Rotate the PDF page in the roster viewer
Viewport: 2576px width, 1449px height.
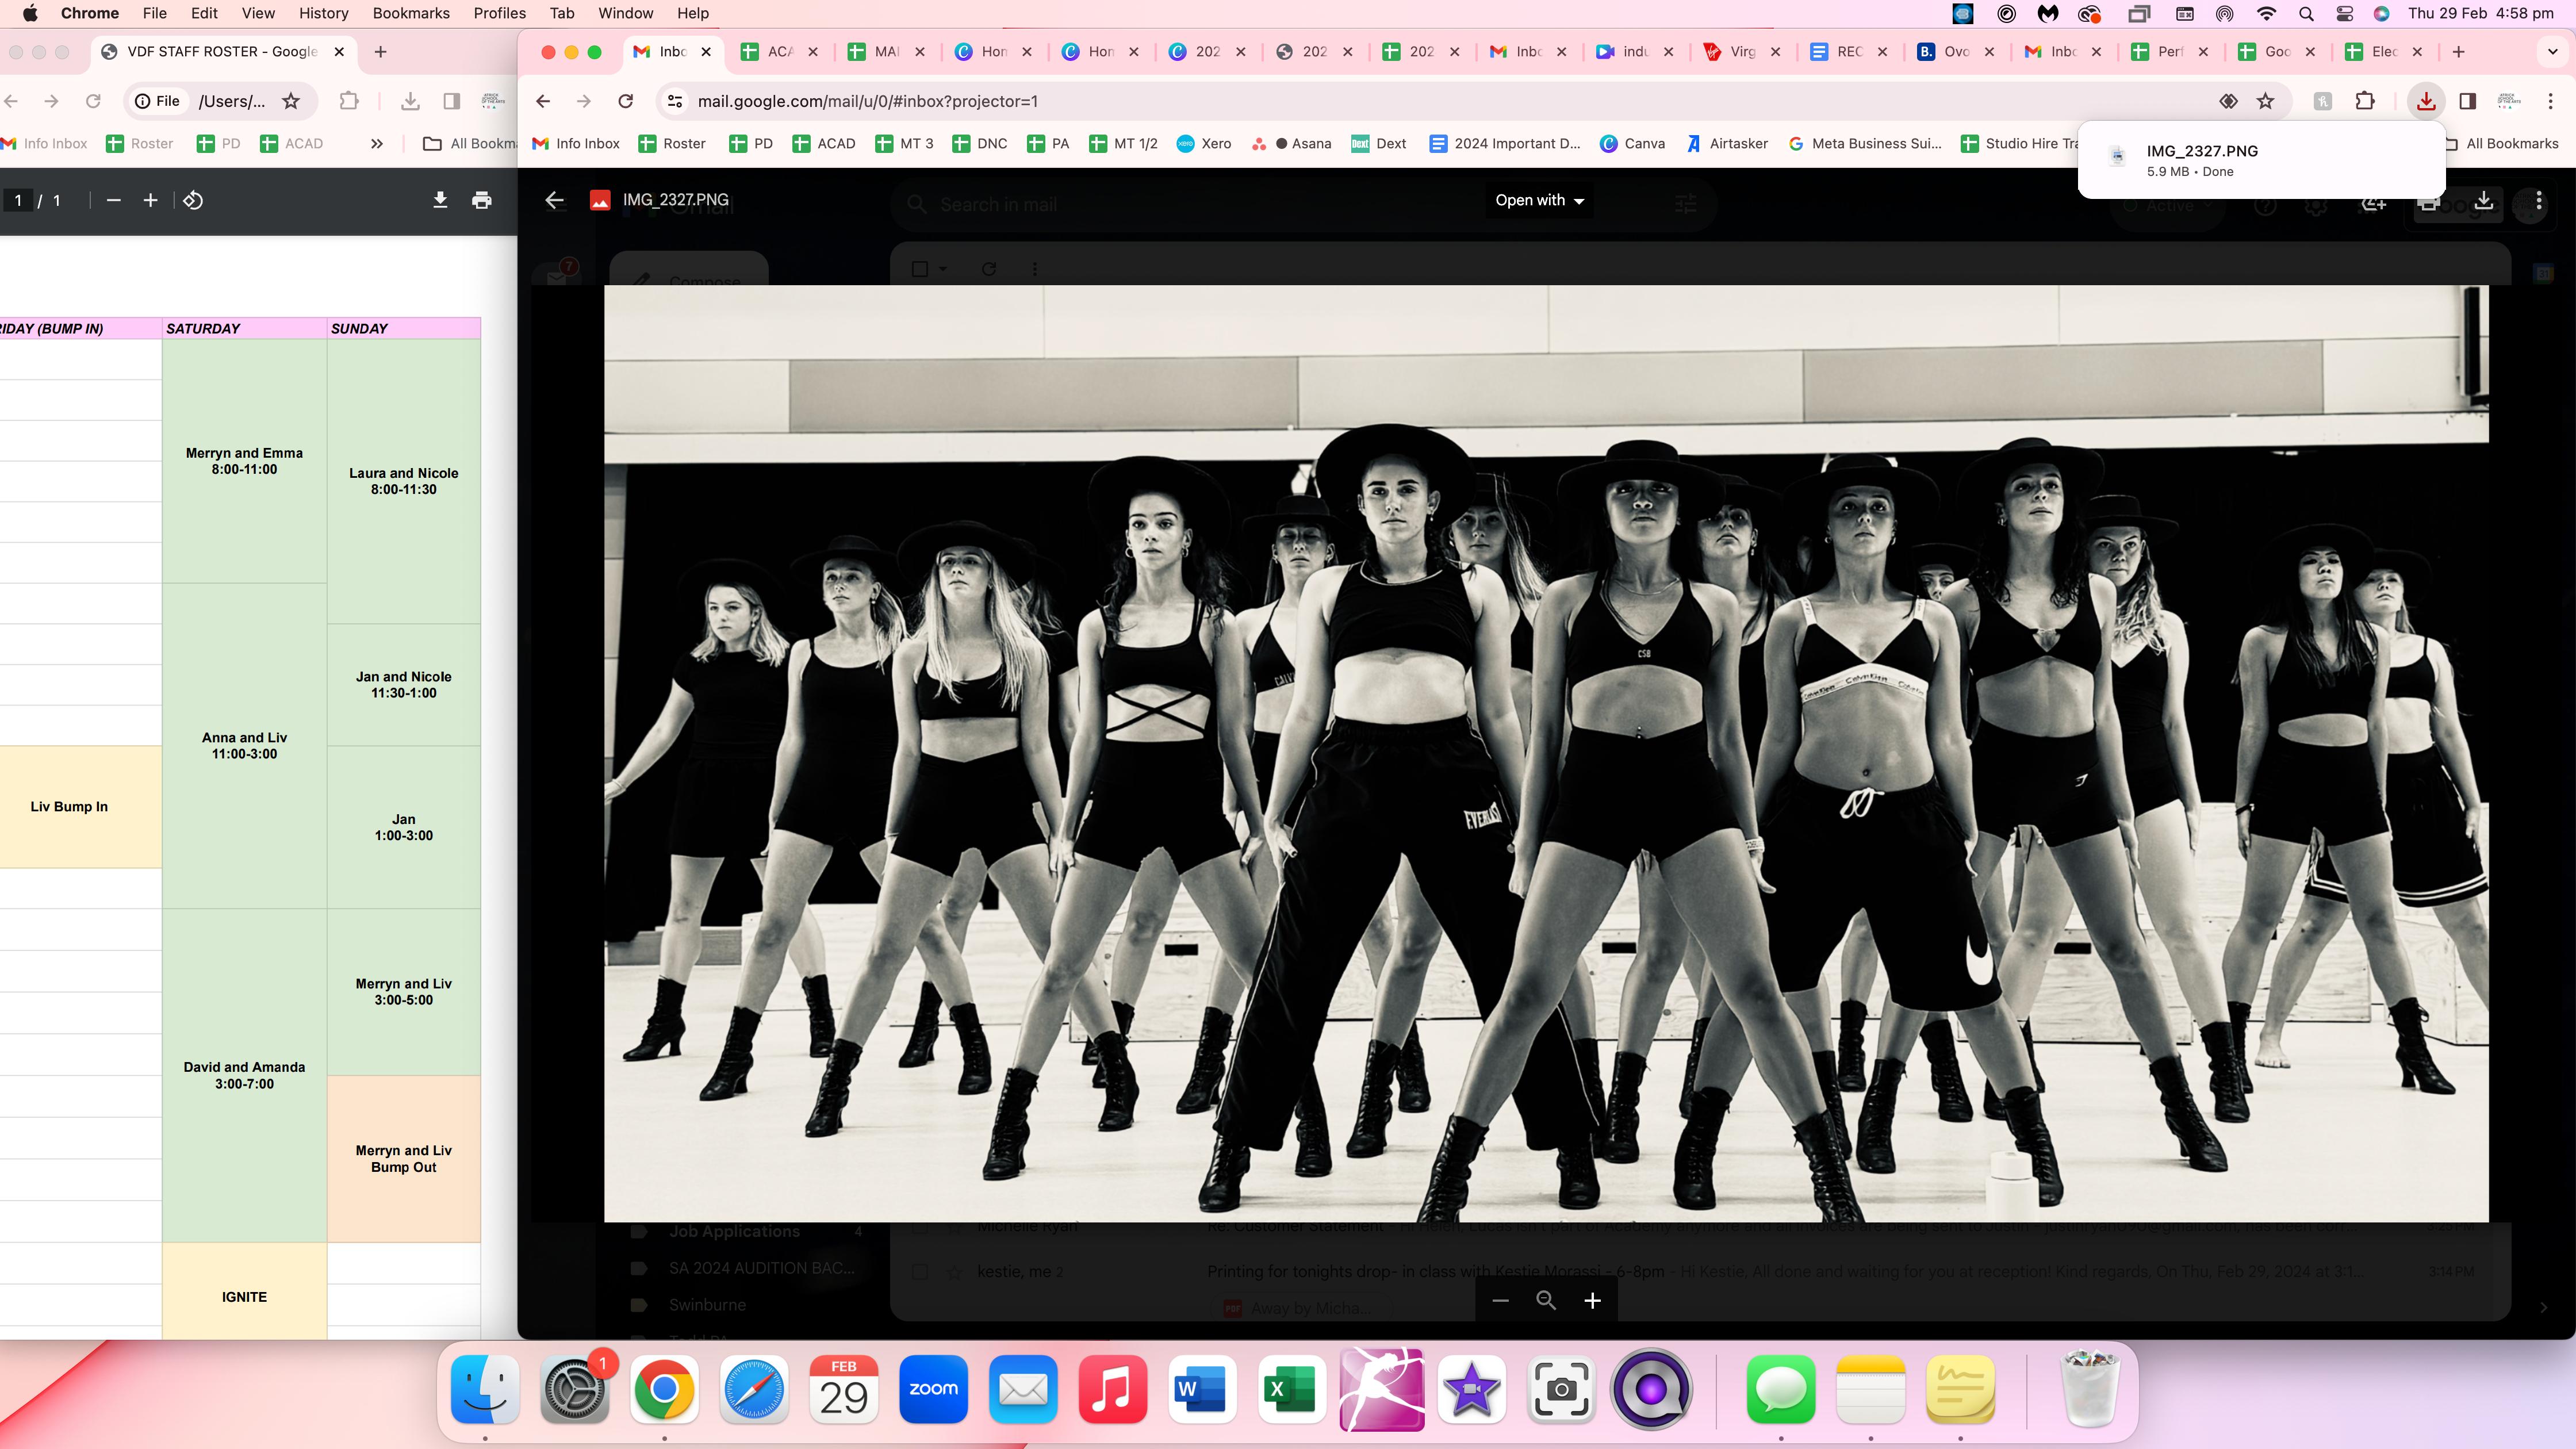[193, 200]
